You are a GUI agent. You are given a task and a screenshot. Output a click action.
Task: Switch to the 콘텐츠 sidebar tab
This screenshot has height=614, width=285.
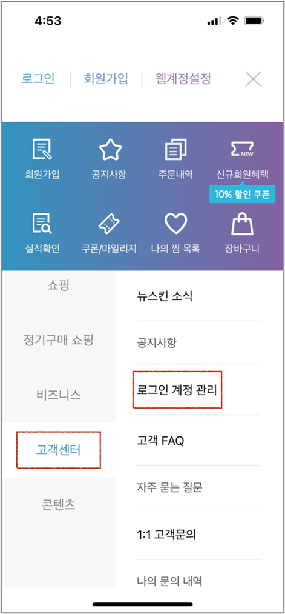(58, 505)
